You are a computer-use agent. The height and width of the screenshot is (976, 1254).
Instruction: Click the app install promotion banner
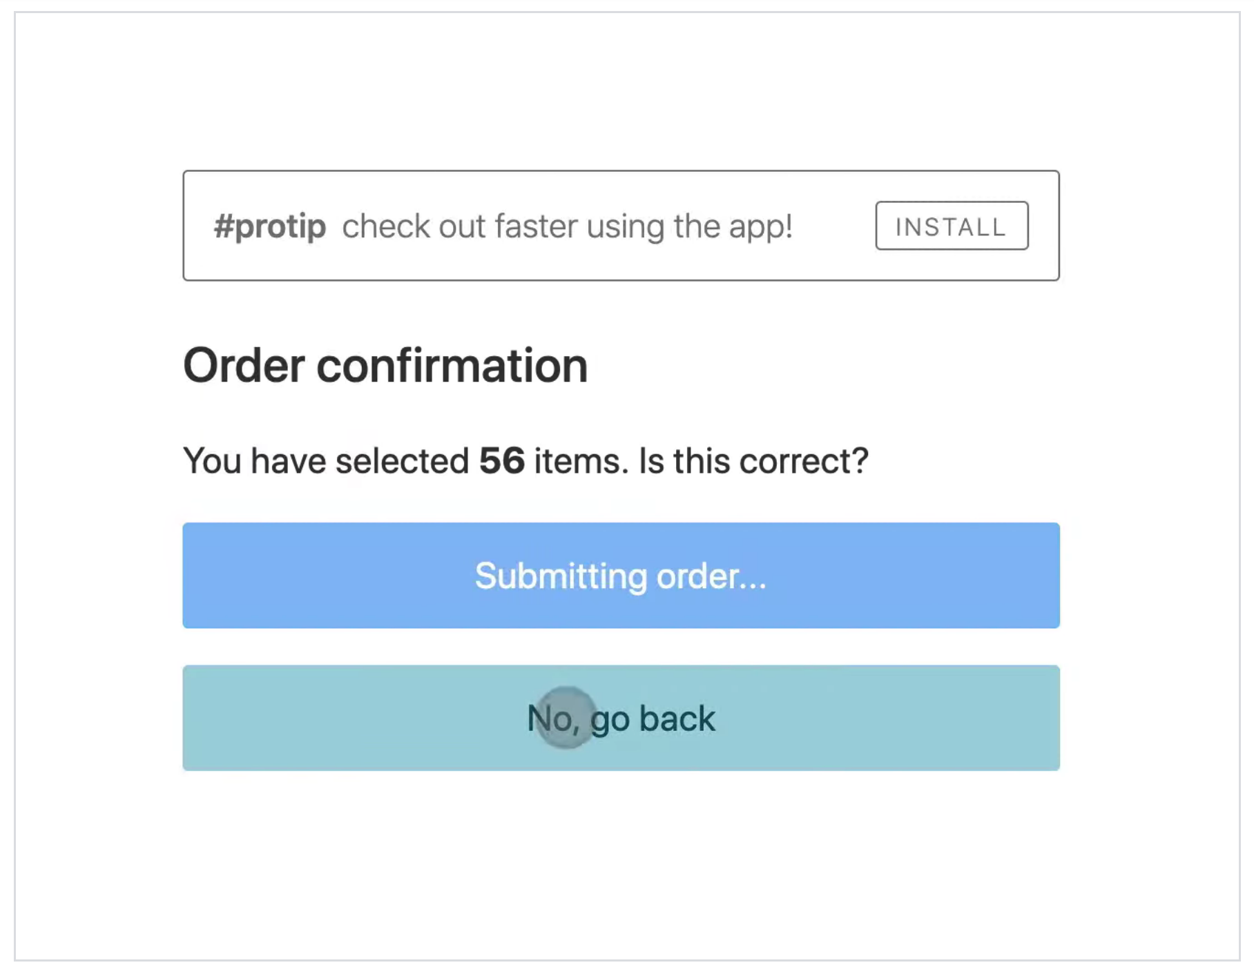(x=620, y=224)
